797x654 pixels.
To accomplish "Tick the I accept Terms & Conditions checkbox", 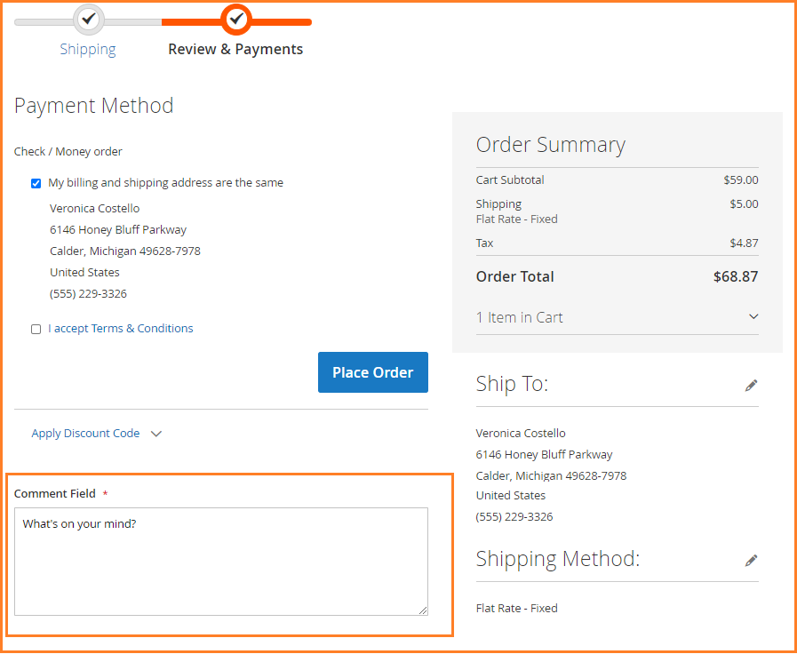I will tap(36, 329).
